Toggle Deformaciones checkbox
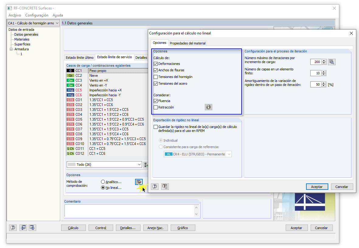Viewport: 359px width, 248px height. click(x=156, y=64)
